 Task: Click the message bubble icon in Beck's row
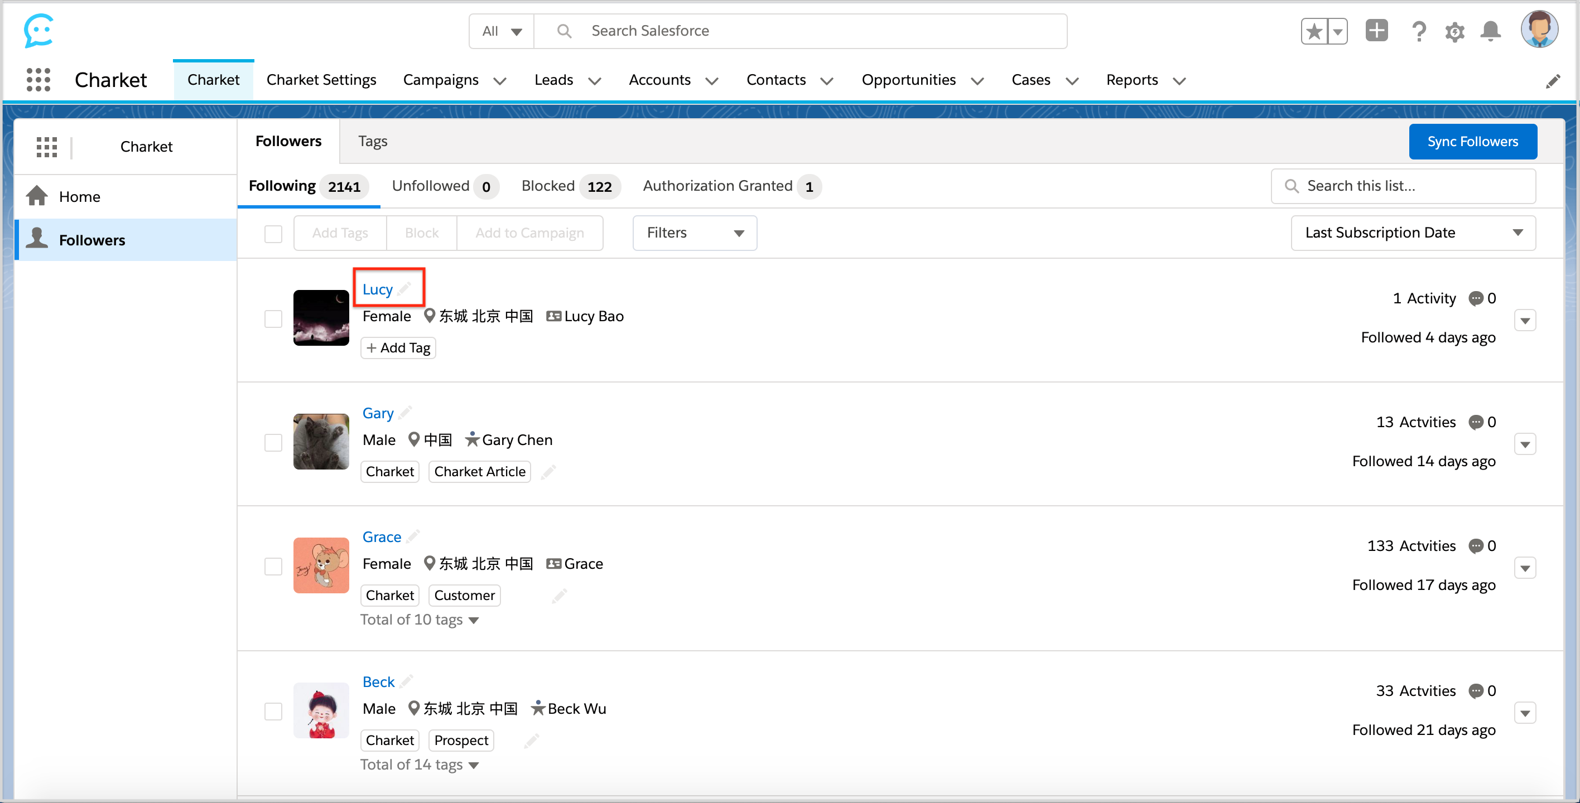(1476, 691)
